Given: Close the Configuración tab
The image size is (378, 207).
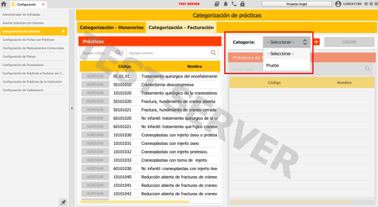Looking at the screenshot, I should 43,4.
